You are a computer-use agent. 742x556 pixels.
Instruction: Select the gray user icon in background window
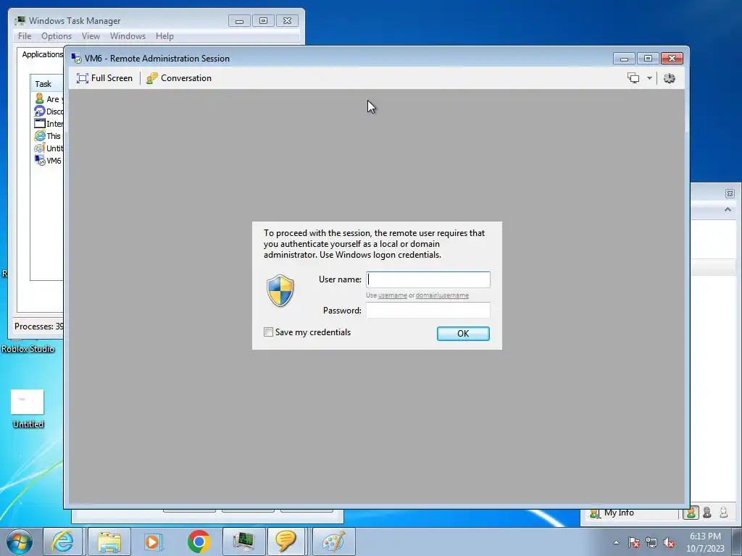[707, 513]
